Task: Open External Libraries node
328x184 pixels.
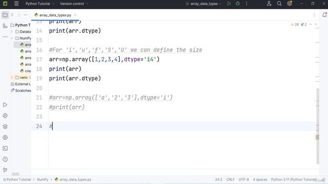Action: point(20,84)
